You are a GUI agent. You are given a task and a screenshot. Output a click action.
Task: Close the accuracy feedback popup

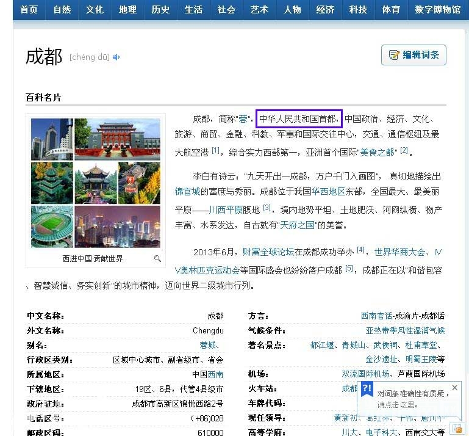point(454,388)
